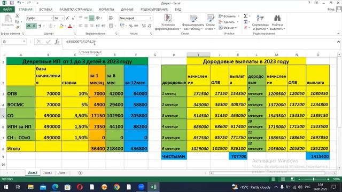Switch to the РАЗМЕТКА СТРАНИЦЫ tab
Image resolution: width=342 pixels, height=192 pixels.
[75, 10]
